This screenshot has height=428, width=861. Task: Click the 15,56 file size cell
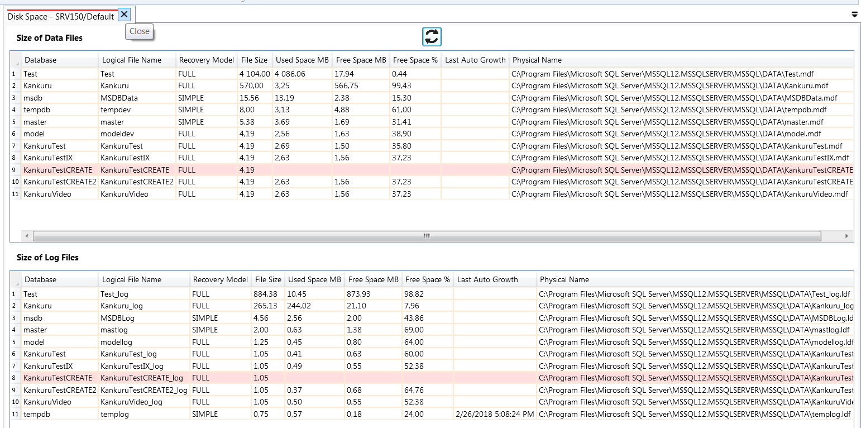(255, 98)
